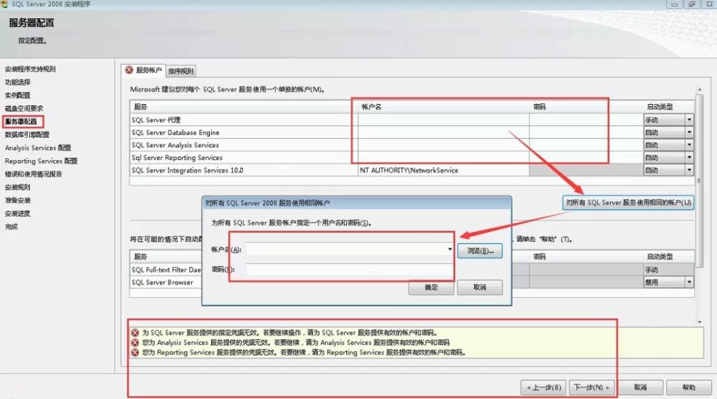Select 数据库引擎配置 step in sidebar

(x=27, y=135)
